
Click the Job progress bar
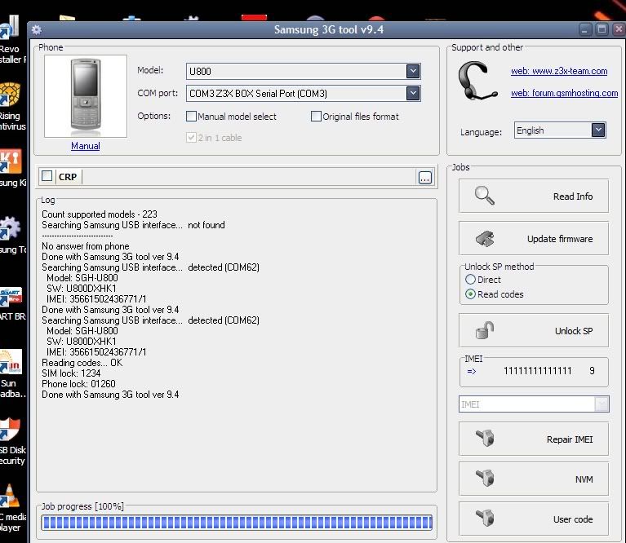[238, 523]
